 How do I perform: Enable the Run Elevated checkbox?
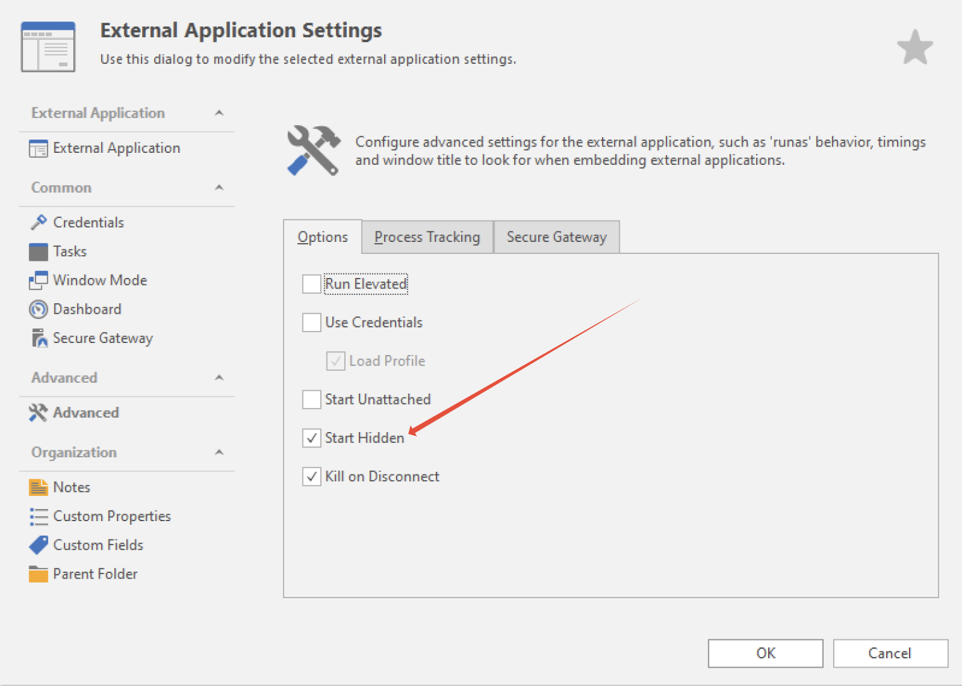pos(311,284)
